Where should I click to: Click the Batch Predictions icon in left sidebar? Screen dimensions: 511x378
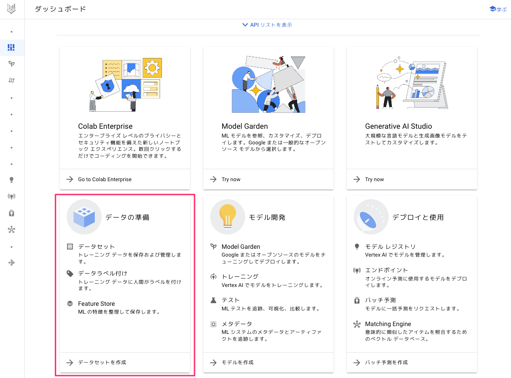pyautogui.click(x=11, y=213)
